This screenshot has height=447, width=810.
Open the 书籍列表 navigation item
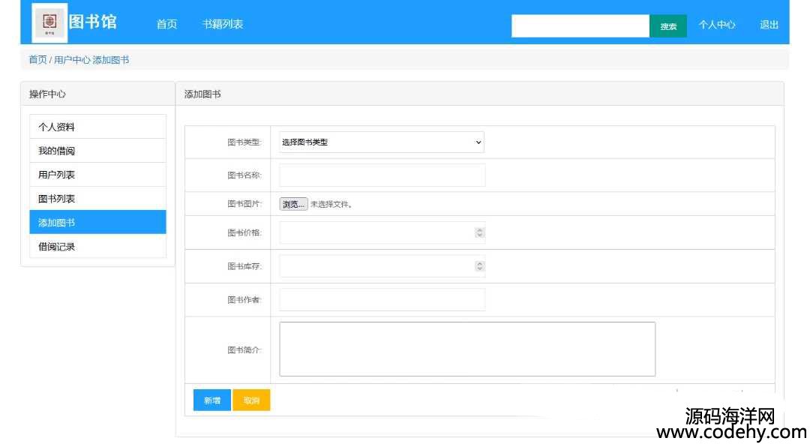pos(223,24)
